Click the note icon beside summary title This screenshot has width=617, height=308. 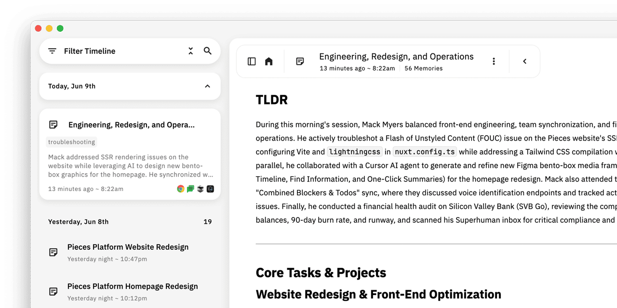tap(300, 61)
